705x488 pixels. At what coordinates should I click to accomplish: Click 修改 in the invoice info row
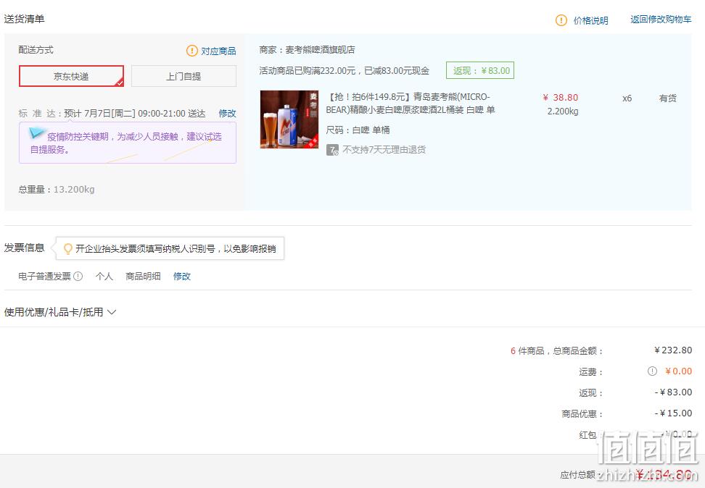pos(182,277)
